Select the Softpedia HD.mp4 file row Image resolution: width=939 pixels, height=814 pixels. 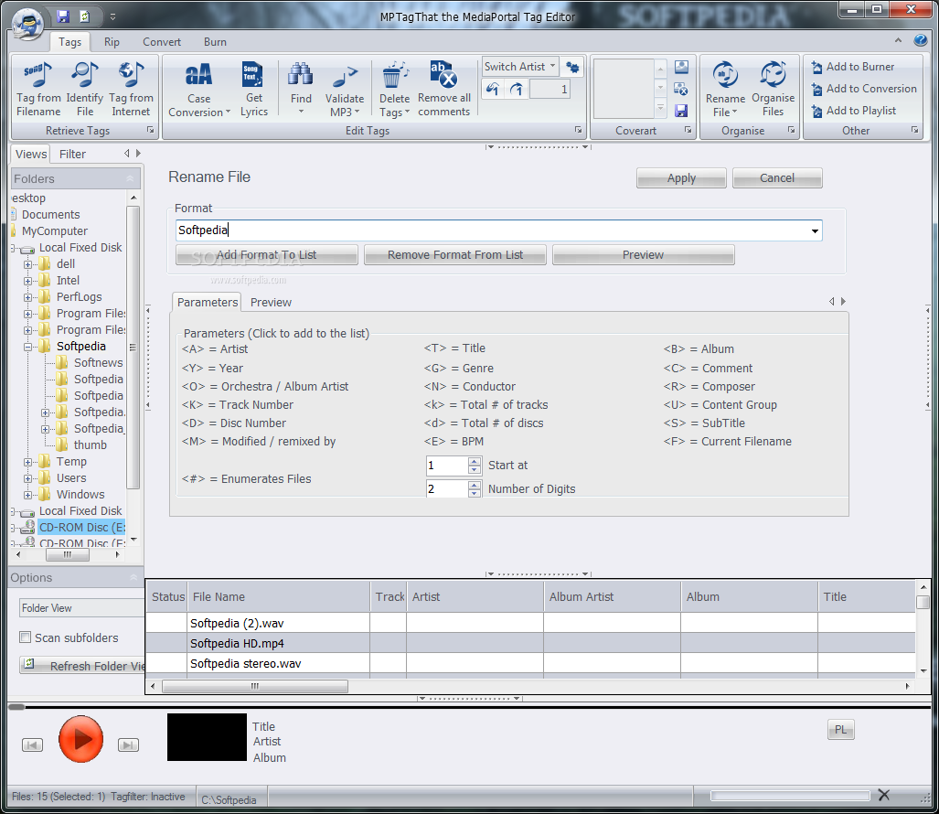pyautogui.click(x=530, y=643)
